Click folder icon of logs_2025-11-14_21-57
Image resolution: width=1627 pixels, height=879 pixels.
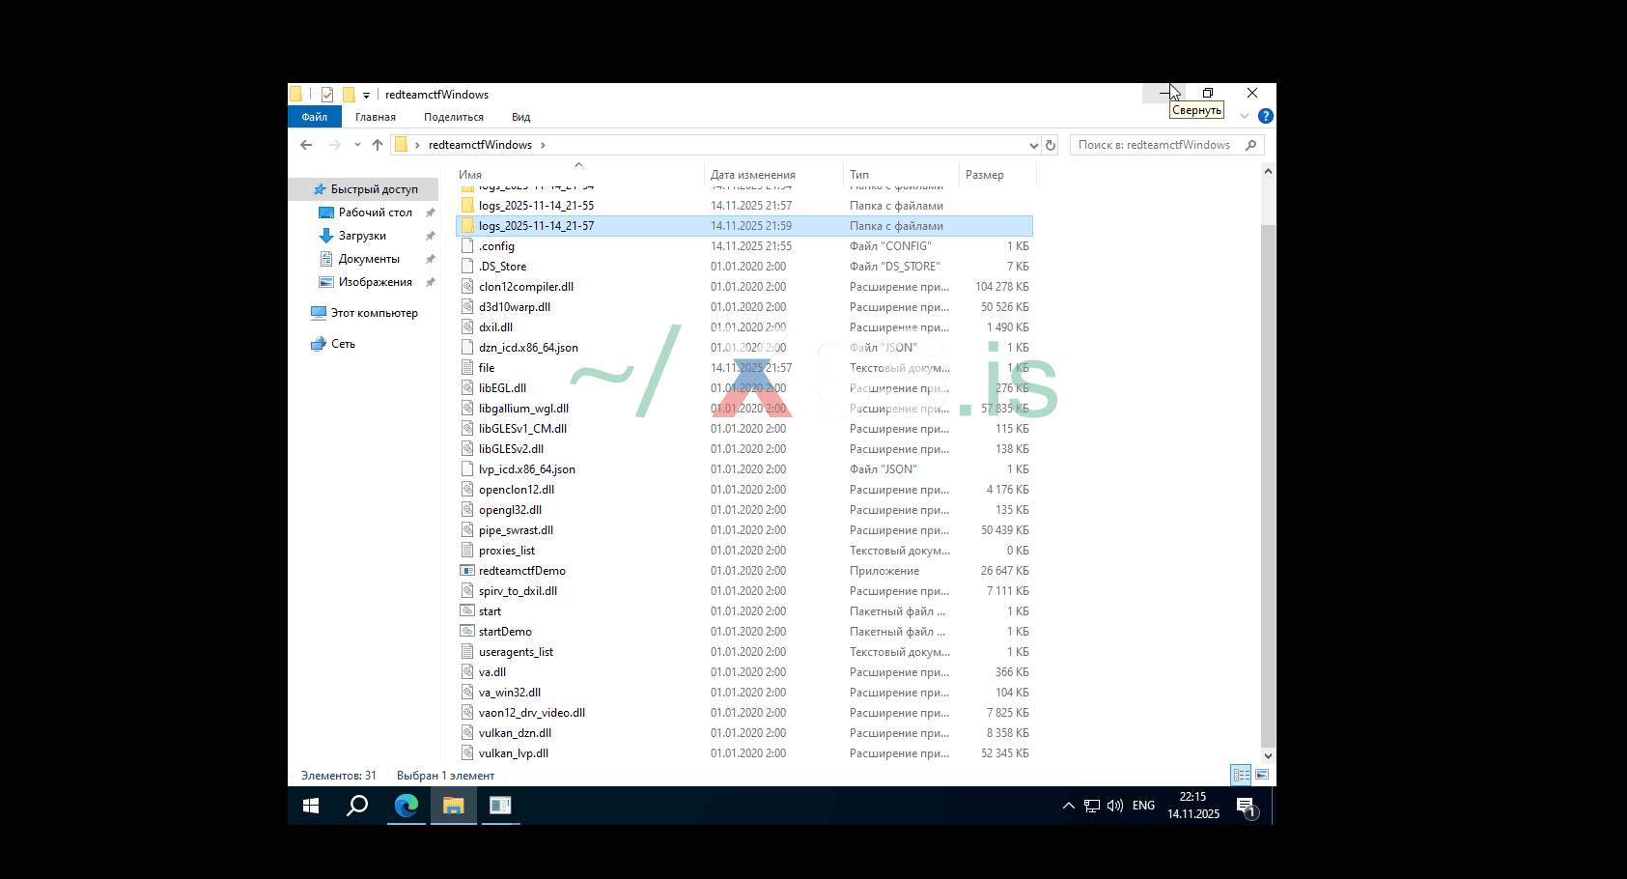click(468, 226)
